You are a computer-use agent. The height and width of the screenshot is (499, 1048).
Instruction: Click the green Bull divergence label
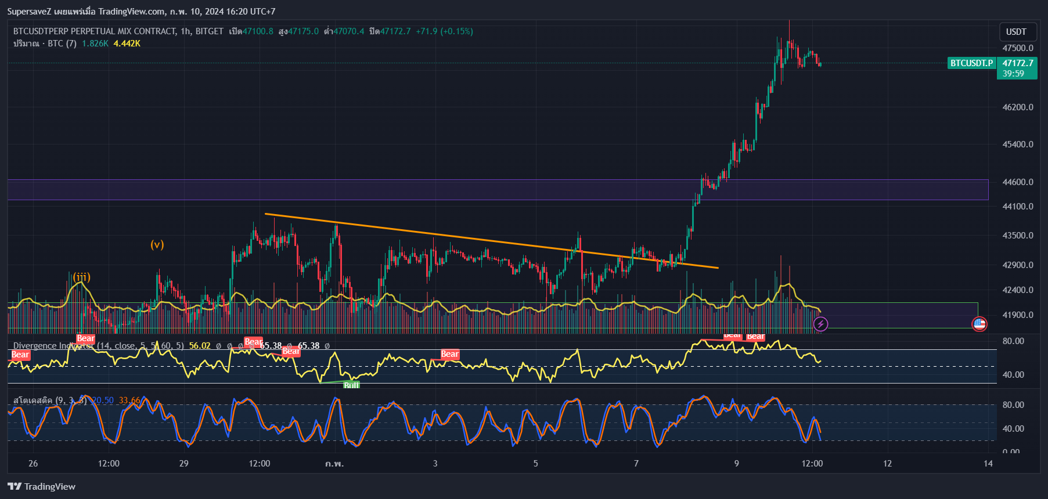351,385
